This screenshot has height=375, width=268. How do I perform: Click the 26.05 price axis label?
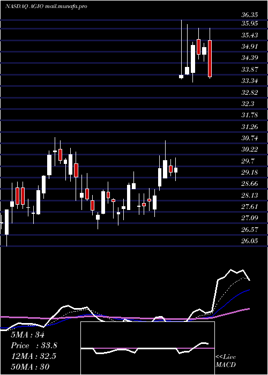click(x=249, y=241)
